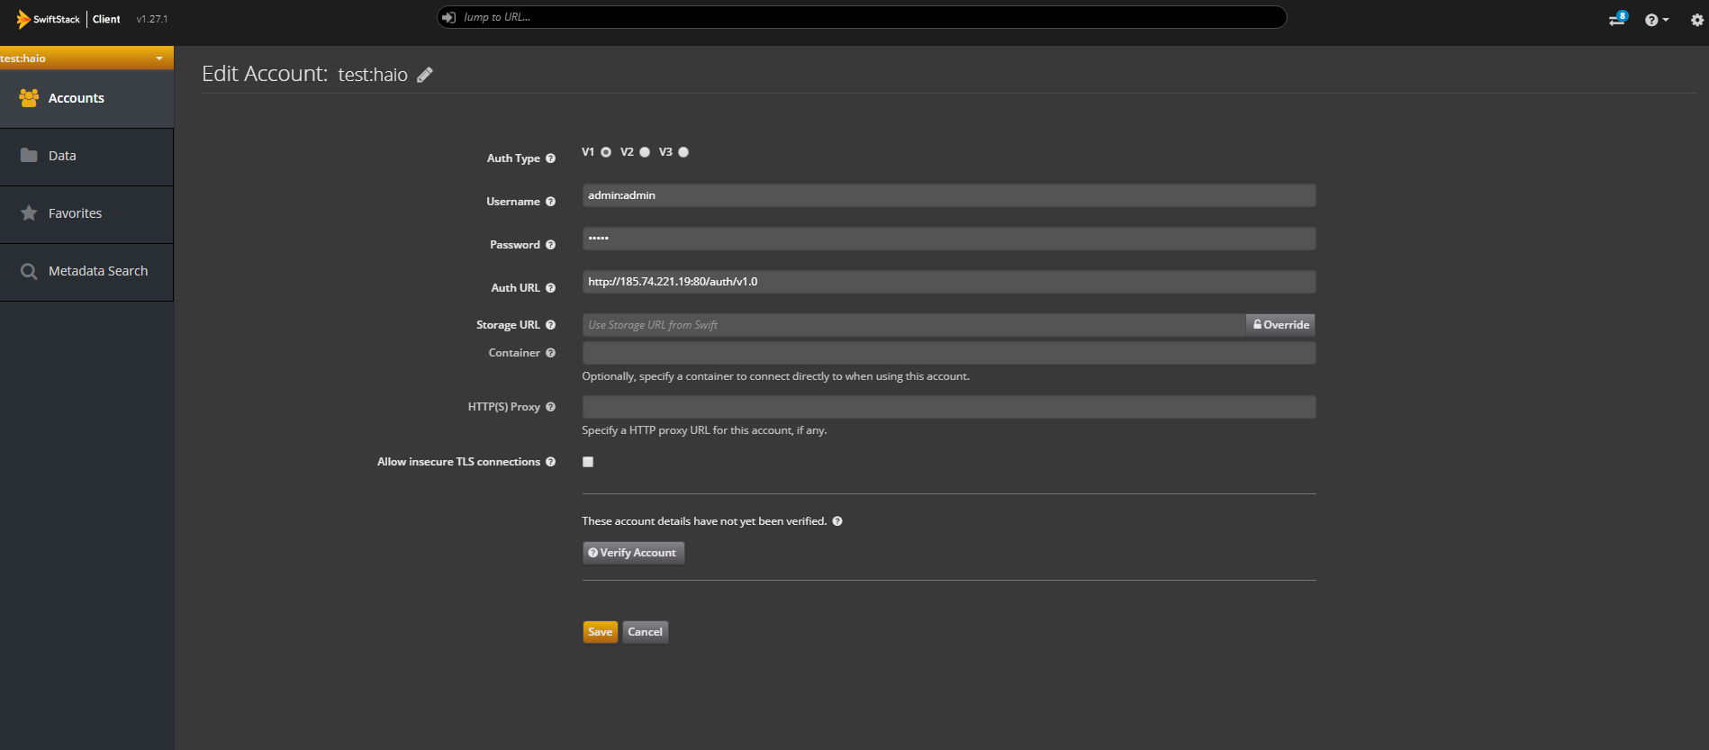Click the jump arrow icon in URL bar
This screenshot has height=750, width=1709.
coord(448,17)
